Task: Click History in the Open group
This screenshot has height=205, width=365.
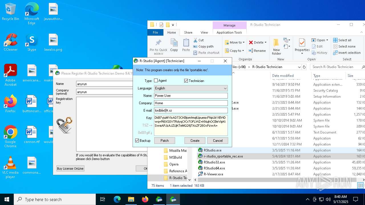Action: (319, 53)
